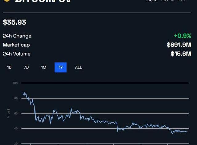Screen dimensions: 197x145
Task: Click the 100 y-axis label
Action: tap(15, 83)
